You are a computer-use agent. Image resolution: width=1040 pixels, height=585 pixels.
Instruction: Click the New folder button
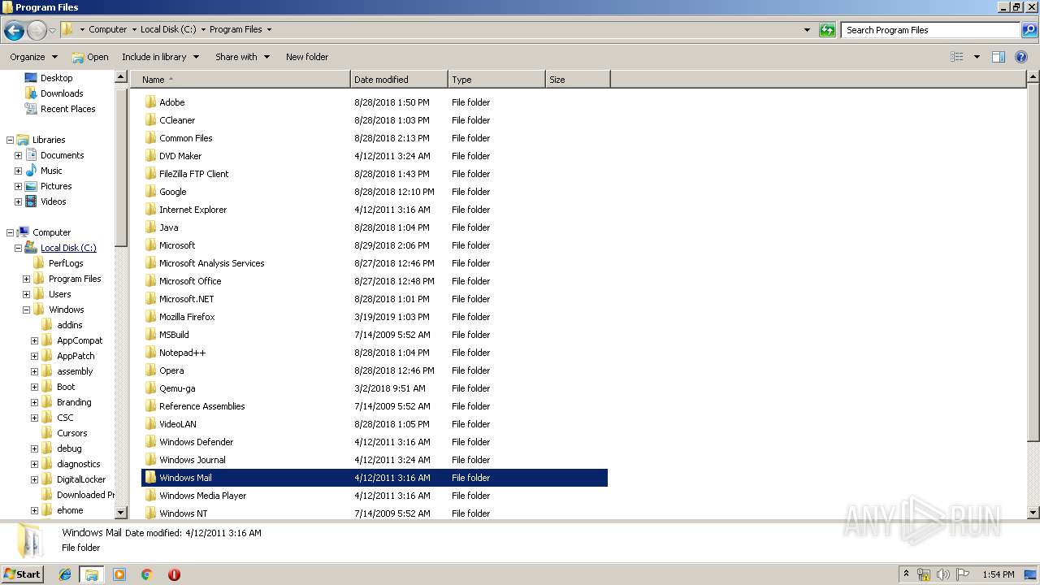point(307,57)
